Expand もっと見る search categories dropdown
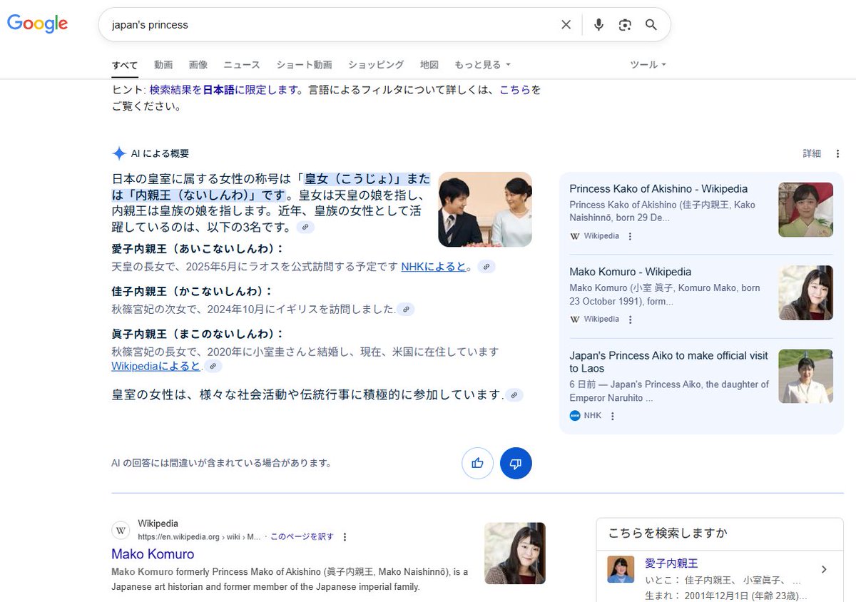The width and height of the screenshot is (856, 602). point(482,65)
